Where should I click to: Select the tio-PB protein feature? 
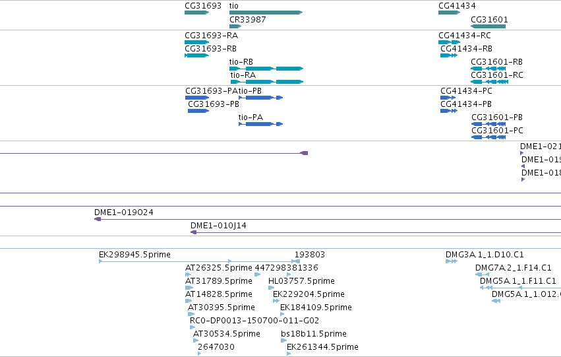[261, 98]
